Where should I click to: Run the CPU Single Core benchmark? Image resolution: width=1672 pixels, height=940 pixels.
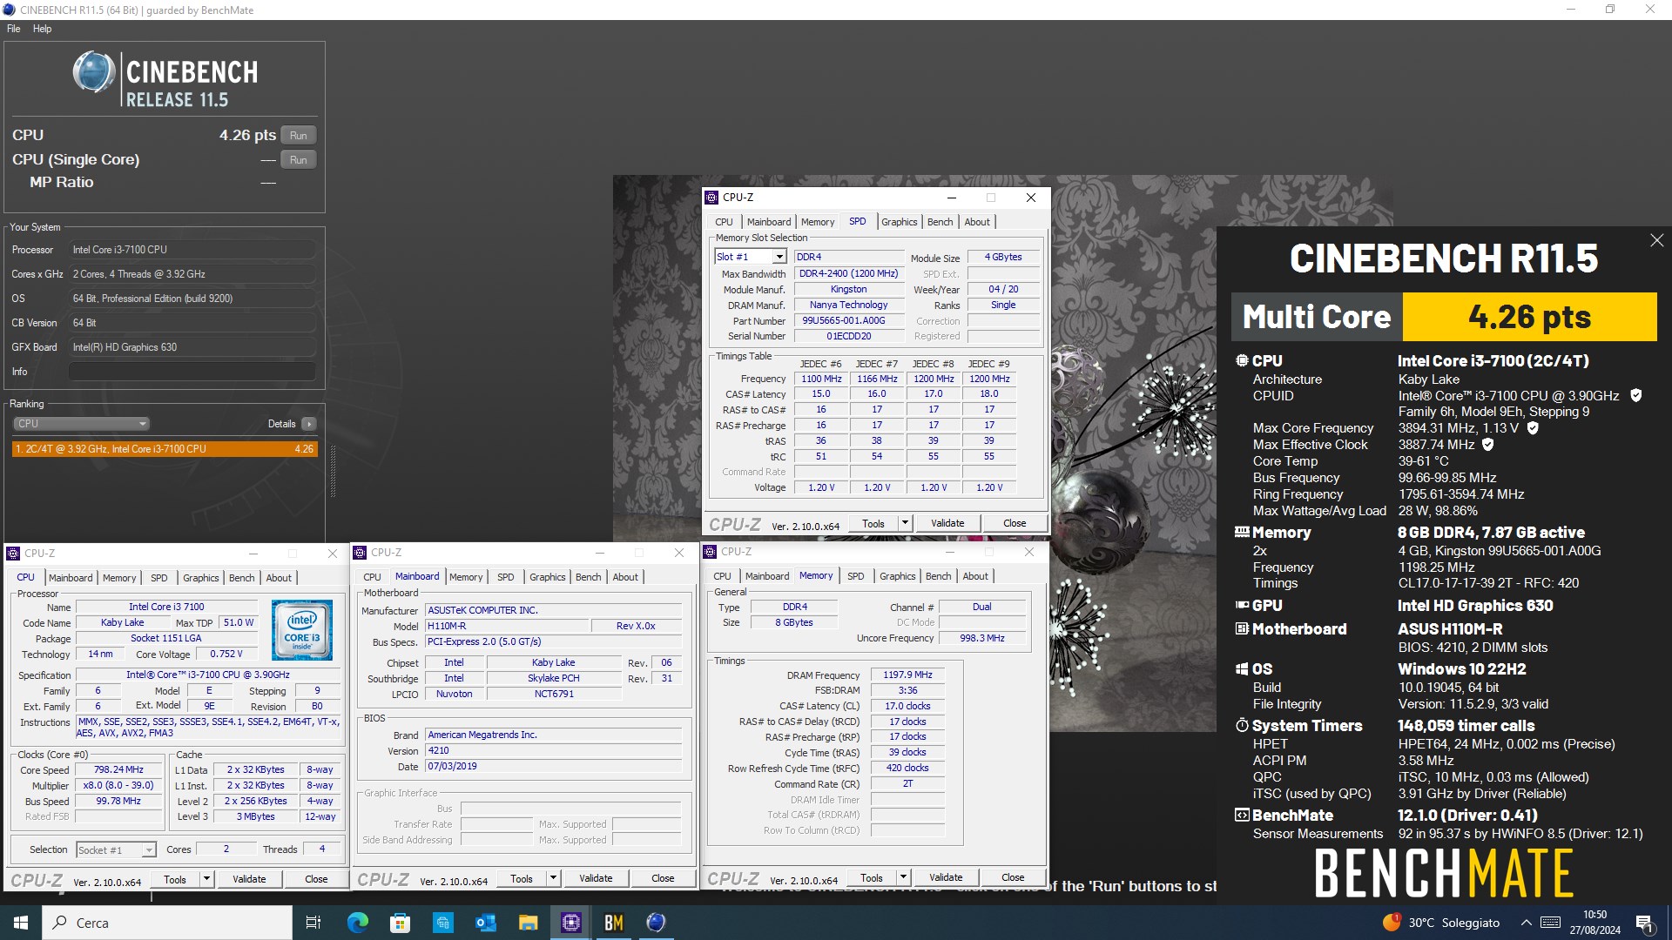(299, 160)
